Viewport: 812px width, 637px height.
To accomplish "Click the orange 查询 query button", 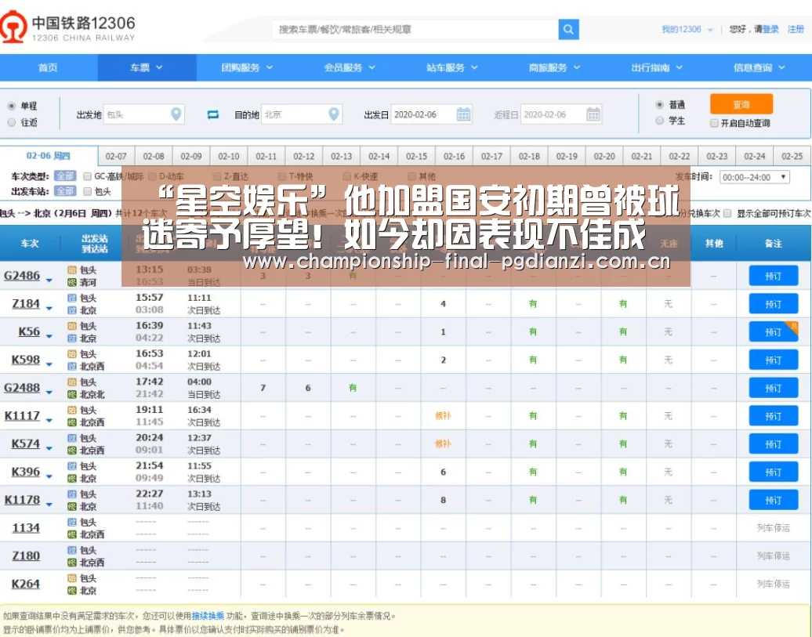I will pyautogui.click(x=741, y=104).
